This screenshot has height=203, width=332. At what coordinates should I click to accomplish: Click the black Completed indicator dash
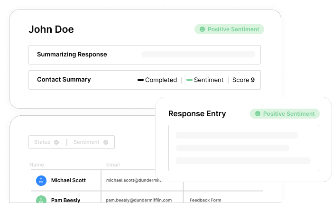coord(140,80)
